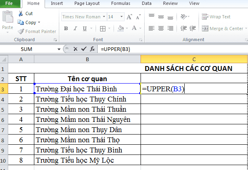Select cell containing Trường Mầm non Thái Nguyên
The width and height of the screenshot is (248, 170).
tap(87, 119)
